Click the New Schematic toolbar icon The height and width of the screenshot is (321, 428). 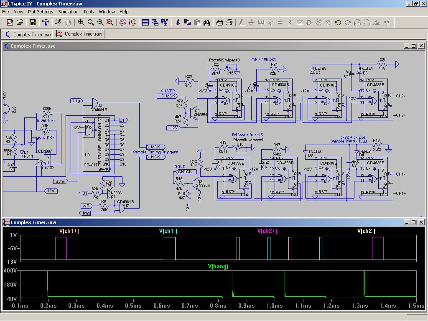pyautogui.click(x=10, y=22)
